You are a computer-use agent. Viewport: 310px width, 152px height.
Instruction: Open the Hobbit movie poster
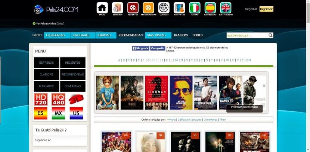(x=132, y=93)
